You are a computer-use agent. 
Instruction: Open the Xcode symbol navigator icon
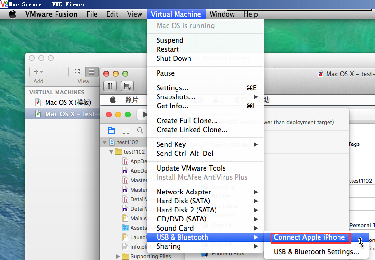click(126, 131)
